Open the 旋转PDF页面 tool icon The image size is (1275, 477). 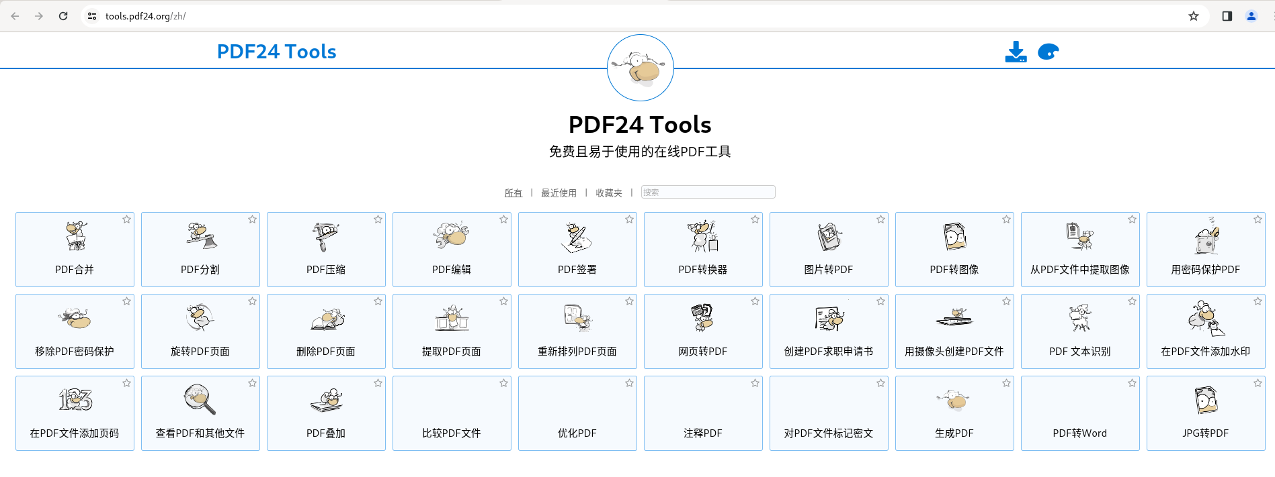(x=200, y=318)
